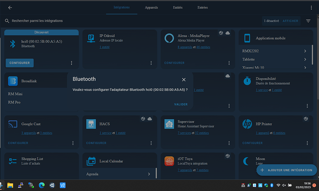Open three-dot menu on HP Printer card
This screenshot has height=191, width=319.
307,143
